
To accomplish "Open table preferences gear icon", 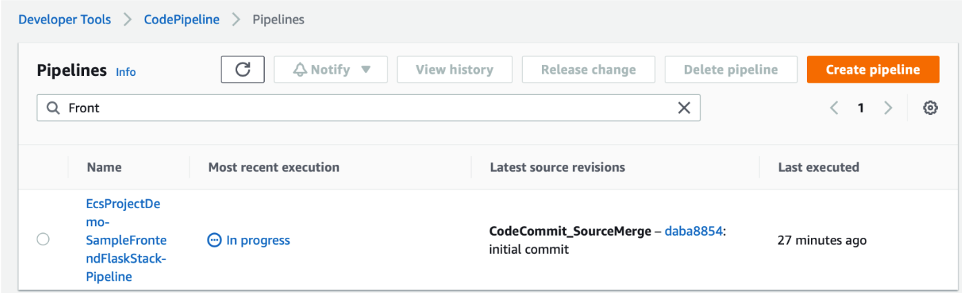I will 930,108.
